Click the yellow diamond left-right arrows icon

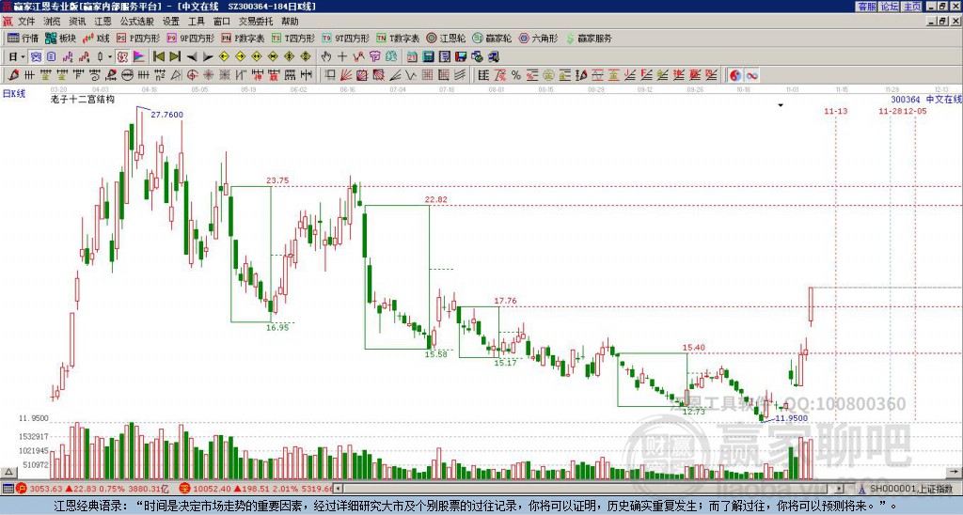(x=257, y=56)
